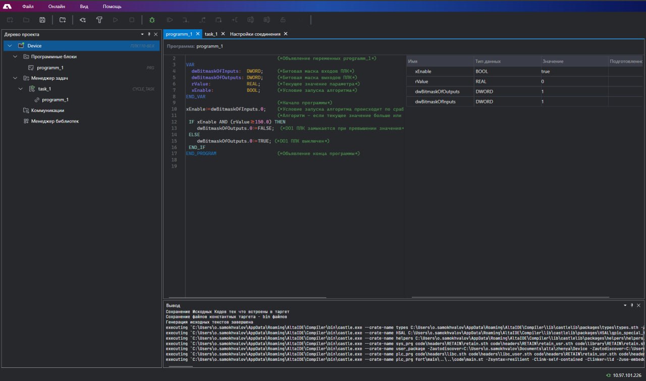
Task: Close the programm_1 editor tab
Action: click(198, 34)
